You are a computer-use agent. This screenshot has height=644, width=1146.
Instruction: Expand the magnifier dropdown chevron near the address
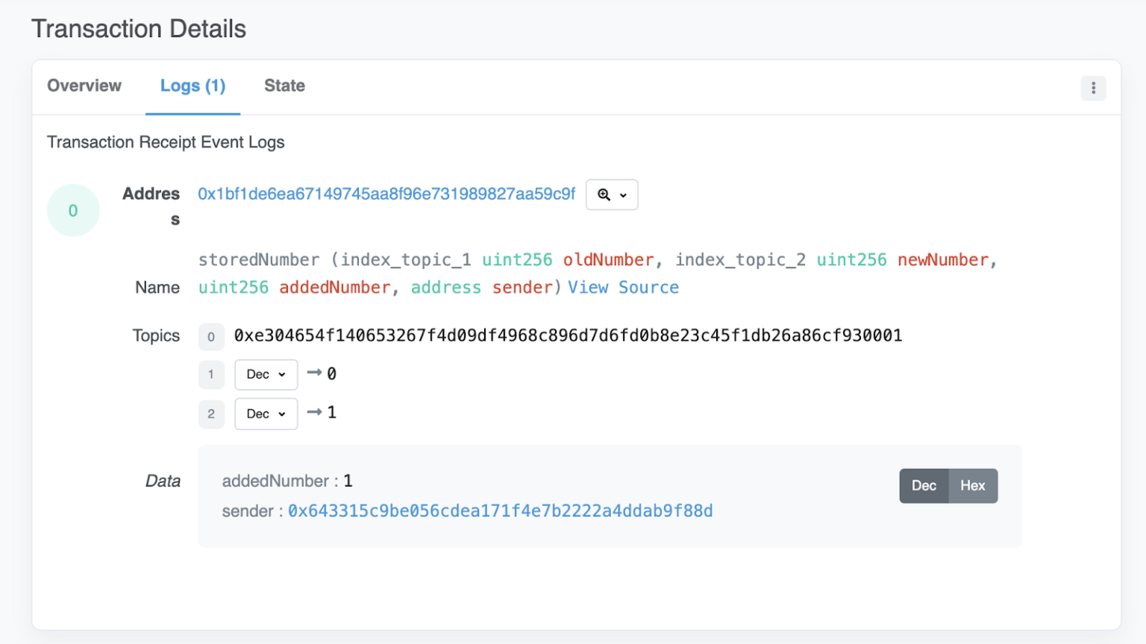tap(624, 195)
